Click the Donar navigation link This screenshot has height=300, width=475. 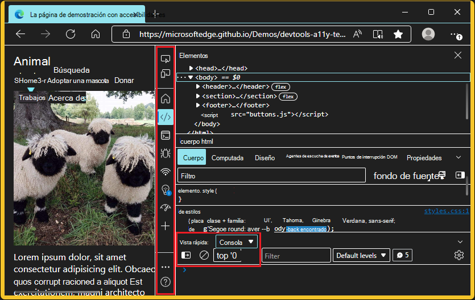[x=124, y=81]
